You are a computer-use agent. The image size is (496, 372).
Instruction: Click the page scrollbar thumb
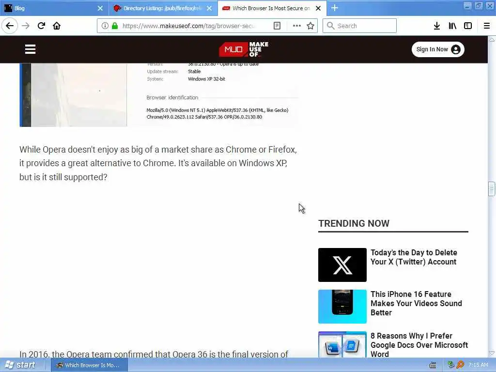point(491,189)
